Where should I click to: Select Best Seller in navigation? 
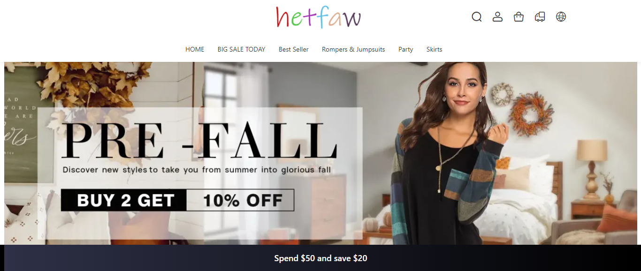click(x=294, y=49)
